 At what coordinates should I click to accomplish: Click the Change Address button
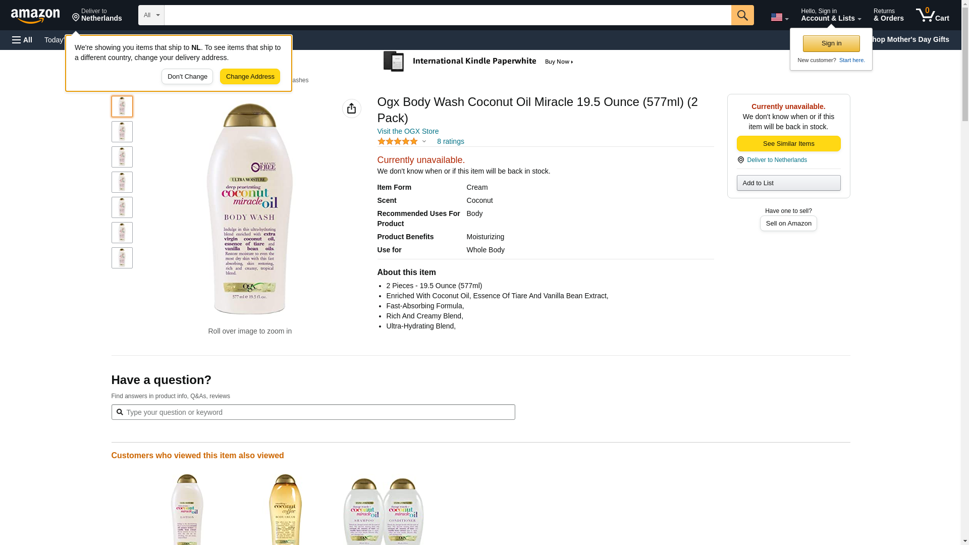point(250,77)
